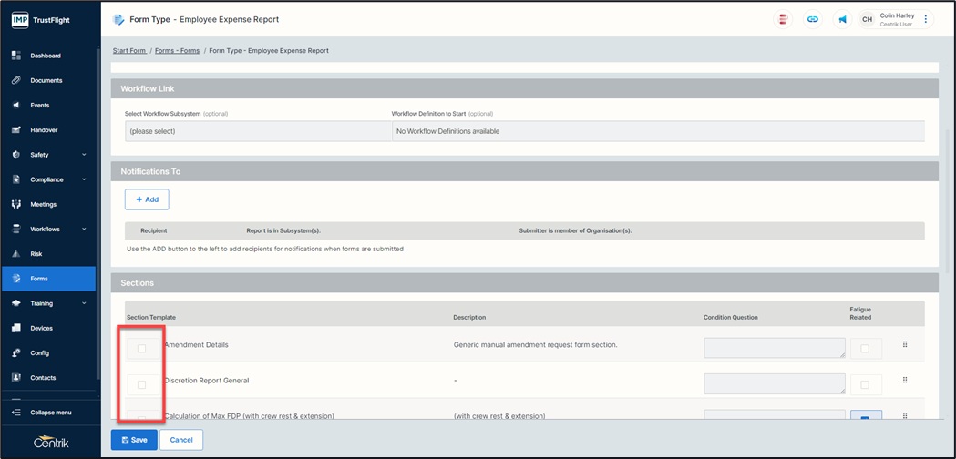
Task: Click the Handover icon in sidebar
Action: coord(16,130)
